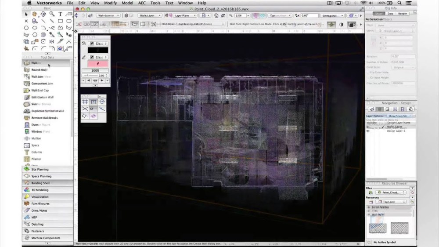Select the Wall End Cap tool

tap(40, 91)
